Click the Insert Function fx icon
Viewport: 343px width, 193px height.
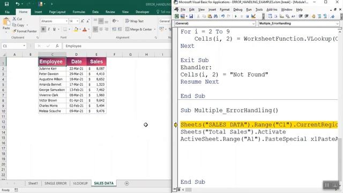(57, 46)
